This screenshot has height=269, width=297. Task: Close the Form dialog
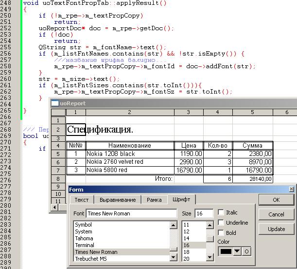pyautogui.click(x=291, y=189)
